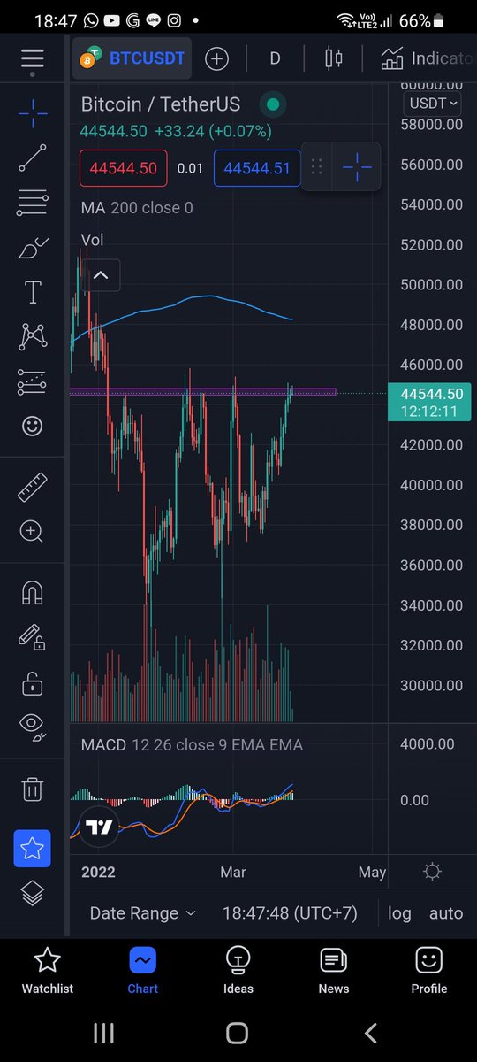Select the text annotation tool
The height and width of the screenshot is (1062, 477).
click(x=33, y=291)
